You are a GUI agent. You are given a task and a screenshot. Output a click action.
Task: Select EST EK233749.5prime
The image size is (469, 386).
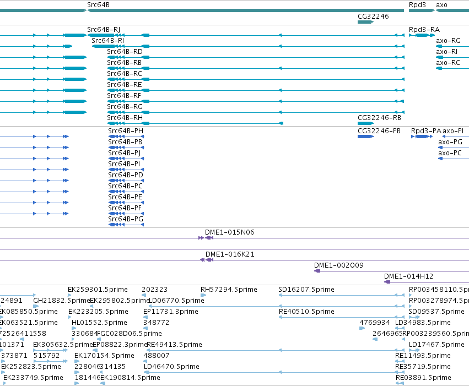coord(33,378)
